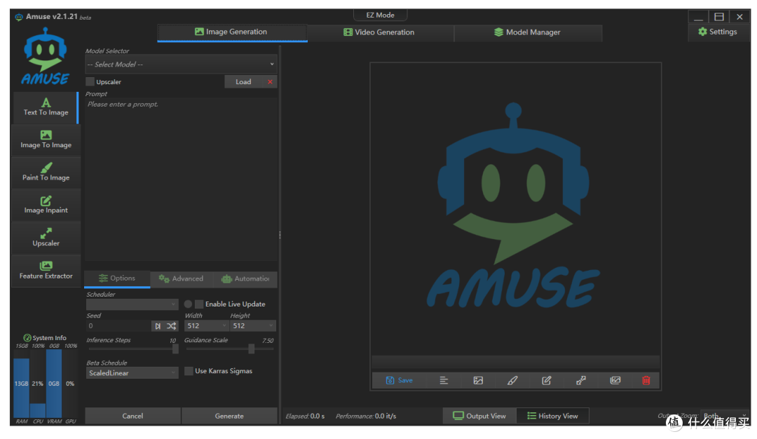The height and width of the screenshot is (439, 757).
Task: Click the Generate button
Action: click(x=229, y=416)
